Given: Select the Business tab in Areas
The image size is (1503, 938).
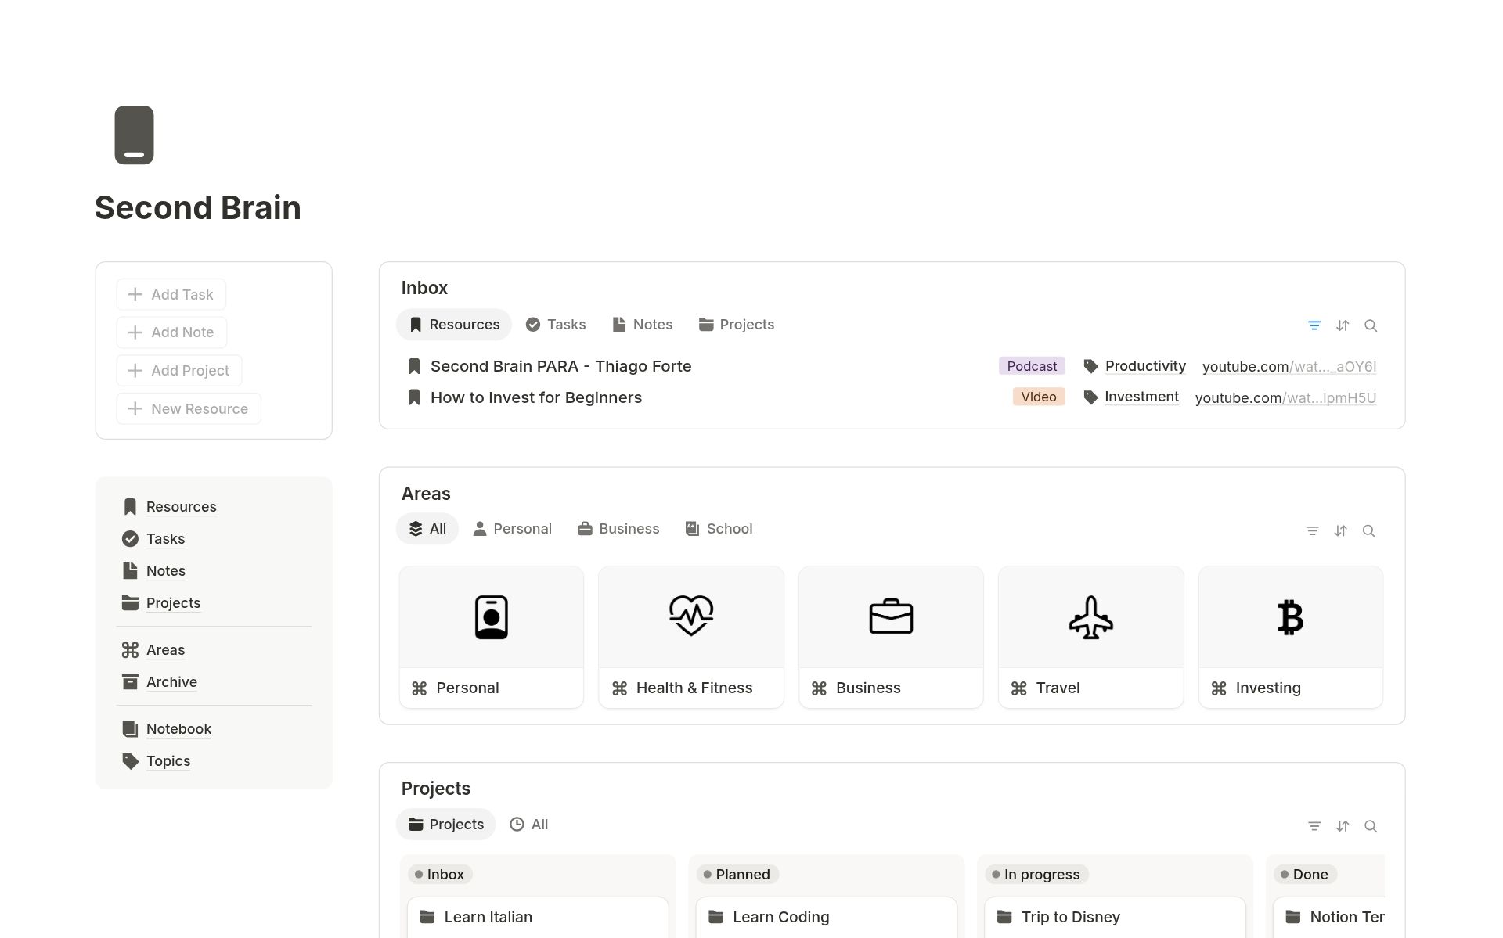Looking at the screenshot, I should click(x=618, y=529).
